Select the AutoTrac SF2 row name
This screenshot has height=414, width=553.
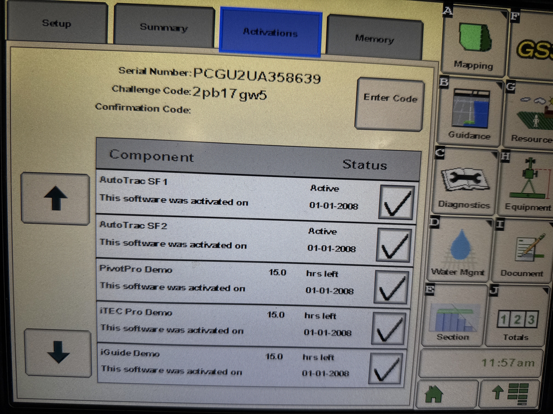[133, 225]
